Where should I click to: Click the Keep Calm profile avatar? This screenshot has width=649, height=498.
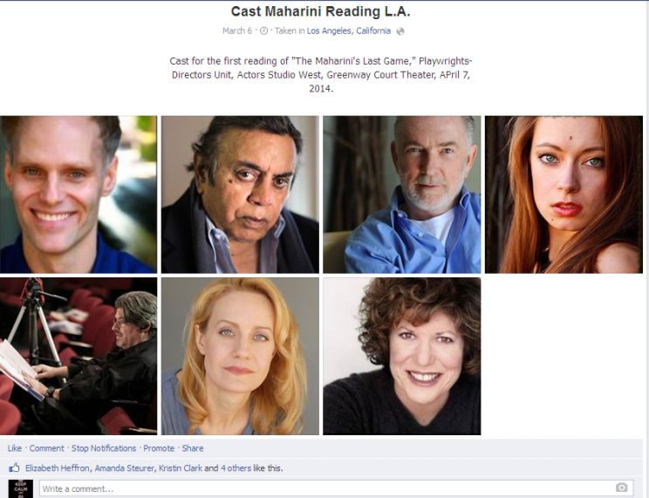(21, 489)
